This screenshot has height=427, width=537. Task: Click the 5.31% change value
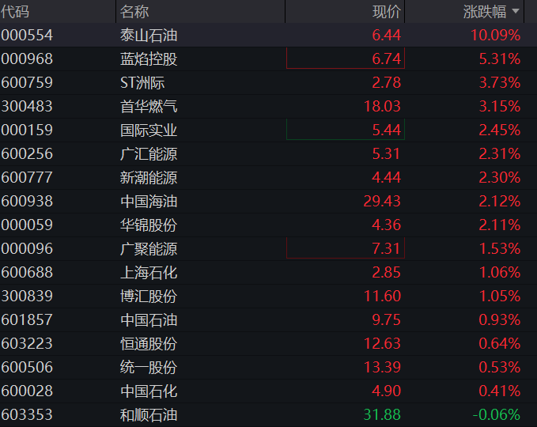(500, 59)
